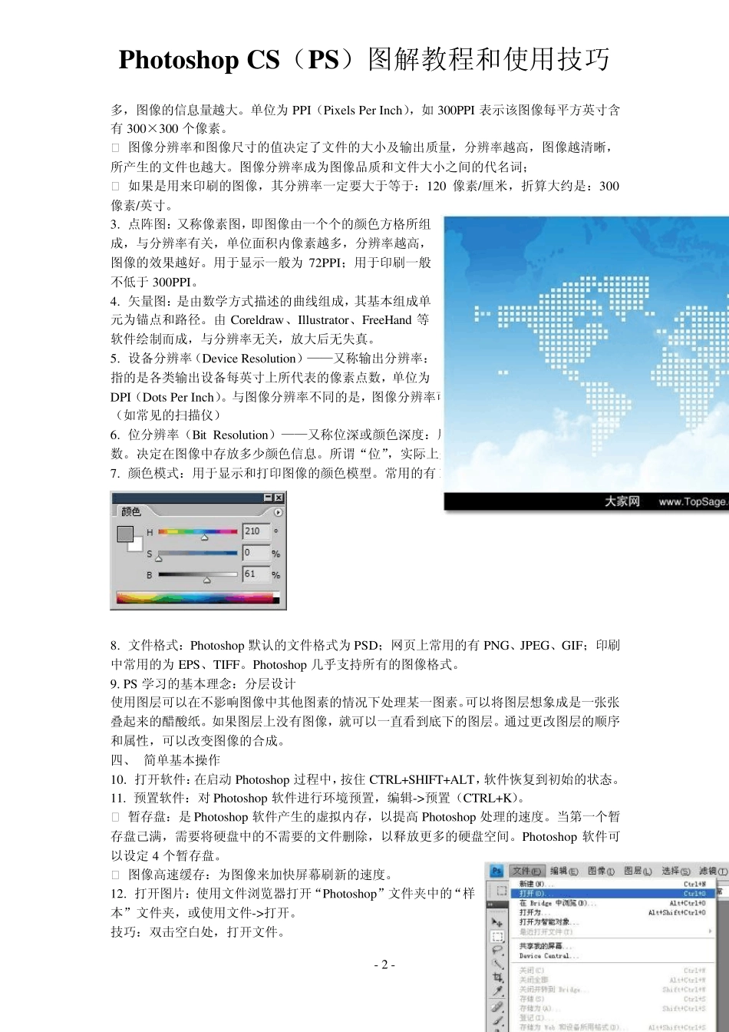Select the 颜色 panel tab
The height and width of the screenshot is (1032, 729).
click(131, 511)
